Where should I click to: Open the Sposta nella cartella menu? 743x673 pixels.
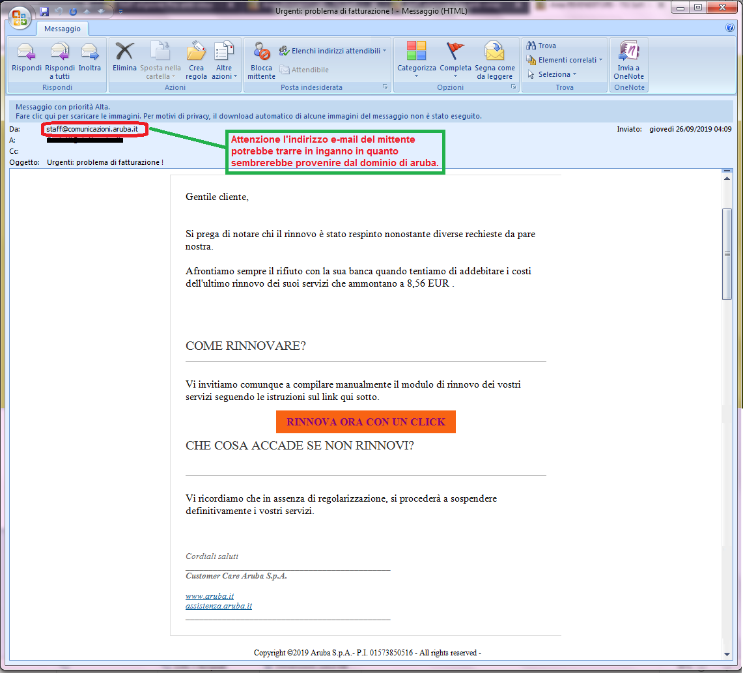point(161,60)
